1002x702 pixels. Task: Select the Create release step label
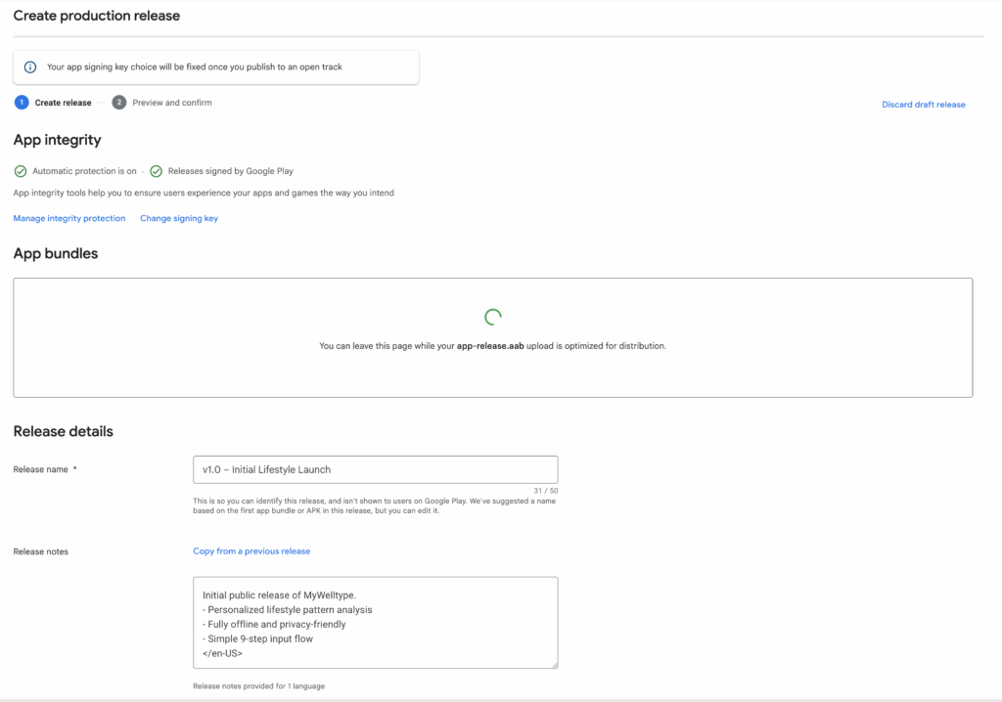pos(63,103)
